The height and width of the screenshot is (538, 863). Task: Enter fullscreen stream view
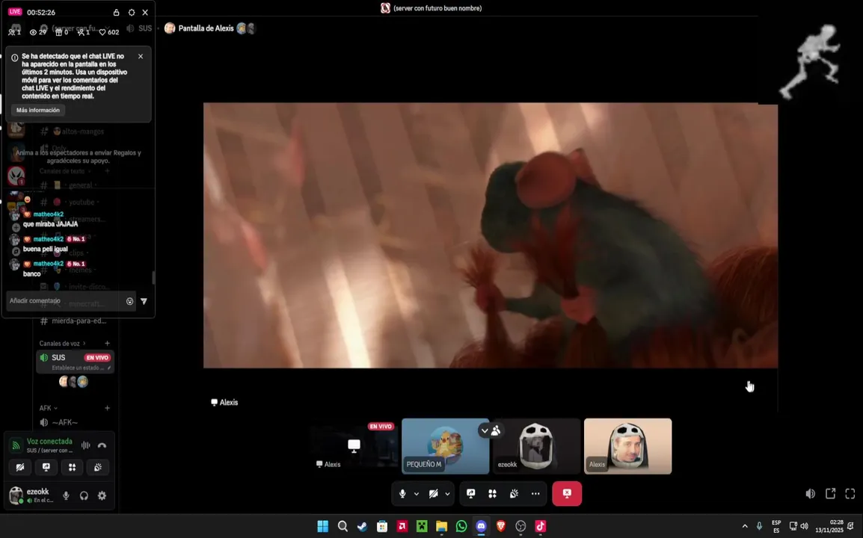[850, 494]
